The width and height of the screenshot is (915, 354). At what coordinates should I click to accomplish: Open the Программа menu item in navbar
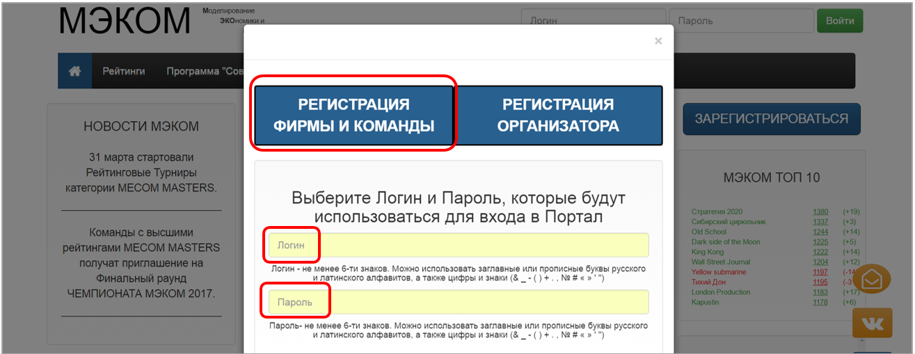pos(203,71)
